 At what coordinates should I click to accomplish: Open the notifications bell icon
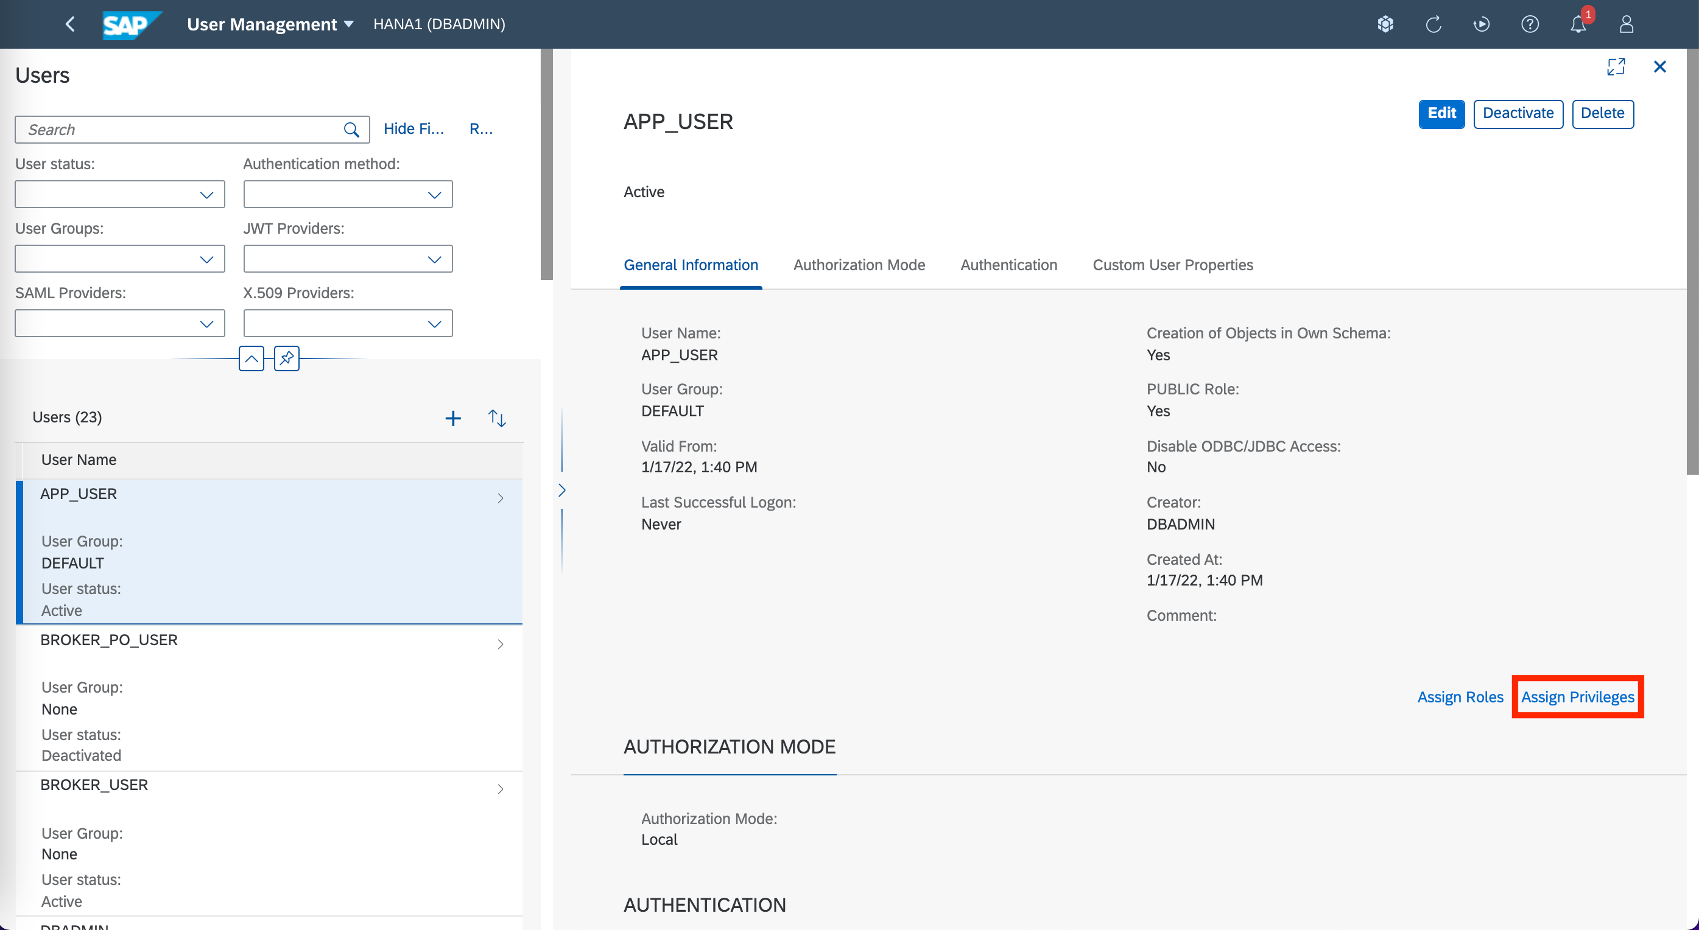(1577, 24)
